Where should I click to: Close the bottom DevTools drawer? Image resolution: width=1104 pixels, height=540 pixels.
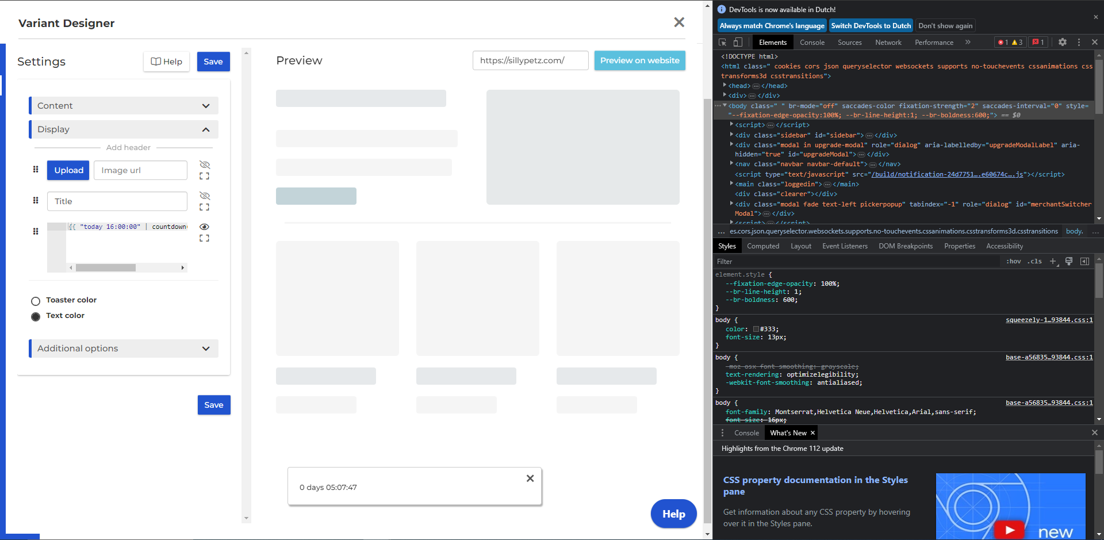[x=1095, y=432]
